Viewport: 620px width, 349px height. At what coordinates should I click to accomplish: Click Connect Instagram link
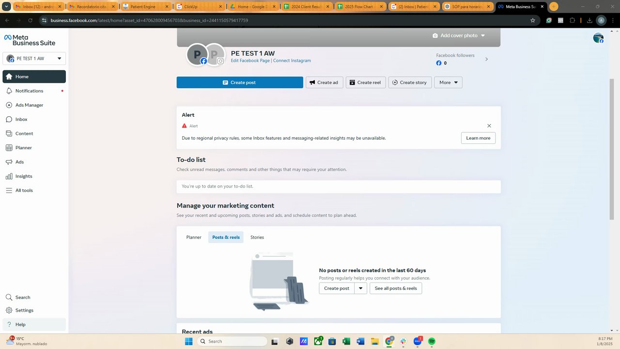click(x=292, y=61)
